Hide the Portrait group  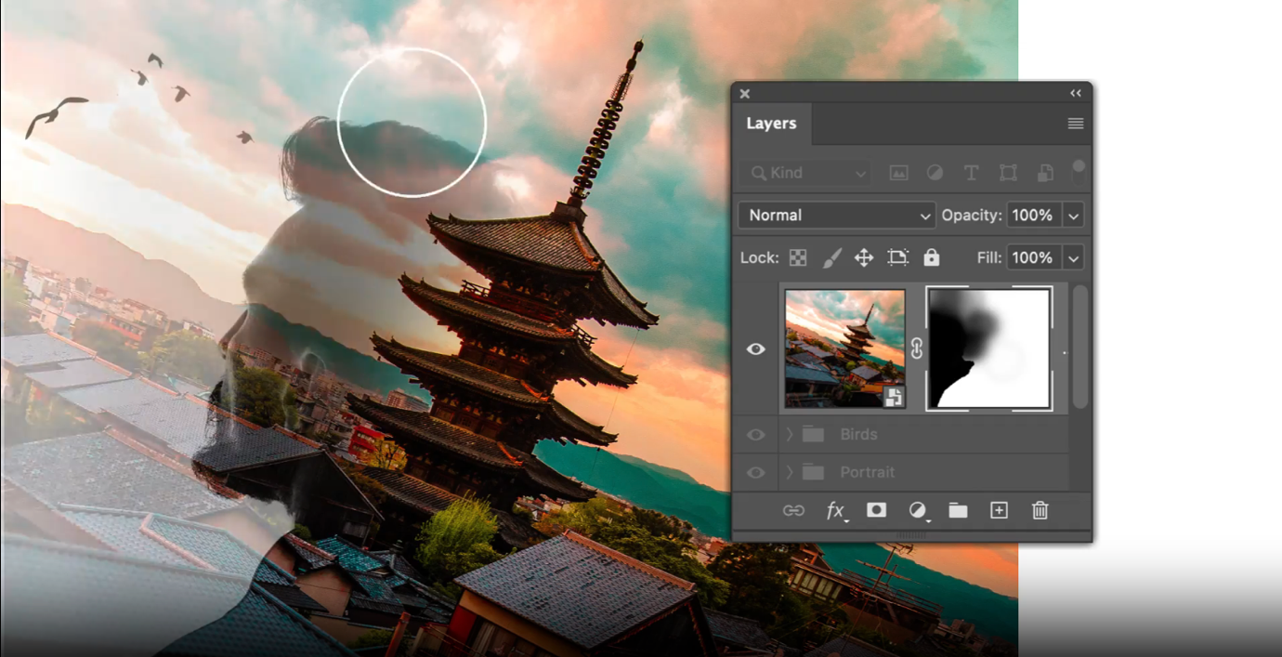pos(755,472)
